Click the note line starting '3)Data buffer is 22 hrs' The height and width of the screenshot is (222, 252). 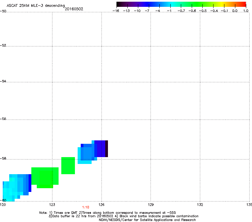point(123,216)
